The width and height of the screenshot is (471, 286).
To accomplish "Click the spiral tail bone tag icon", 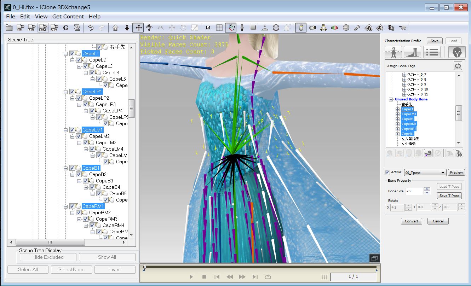I will pos(428,153).
